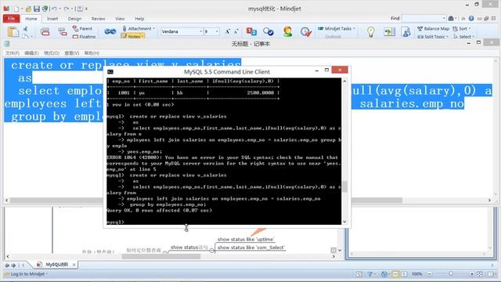Open the Attachment dropdown
501x282 pixels.
point(139,28)
